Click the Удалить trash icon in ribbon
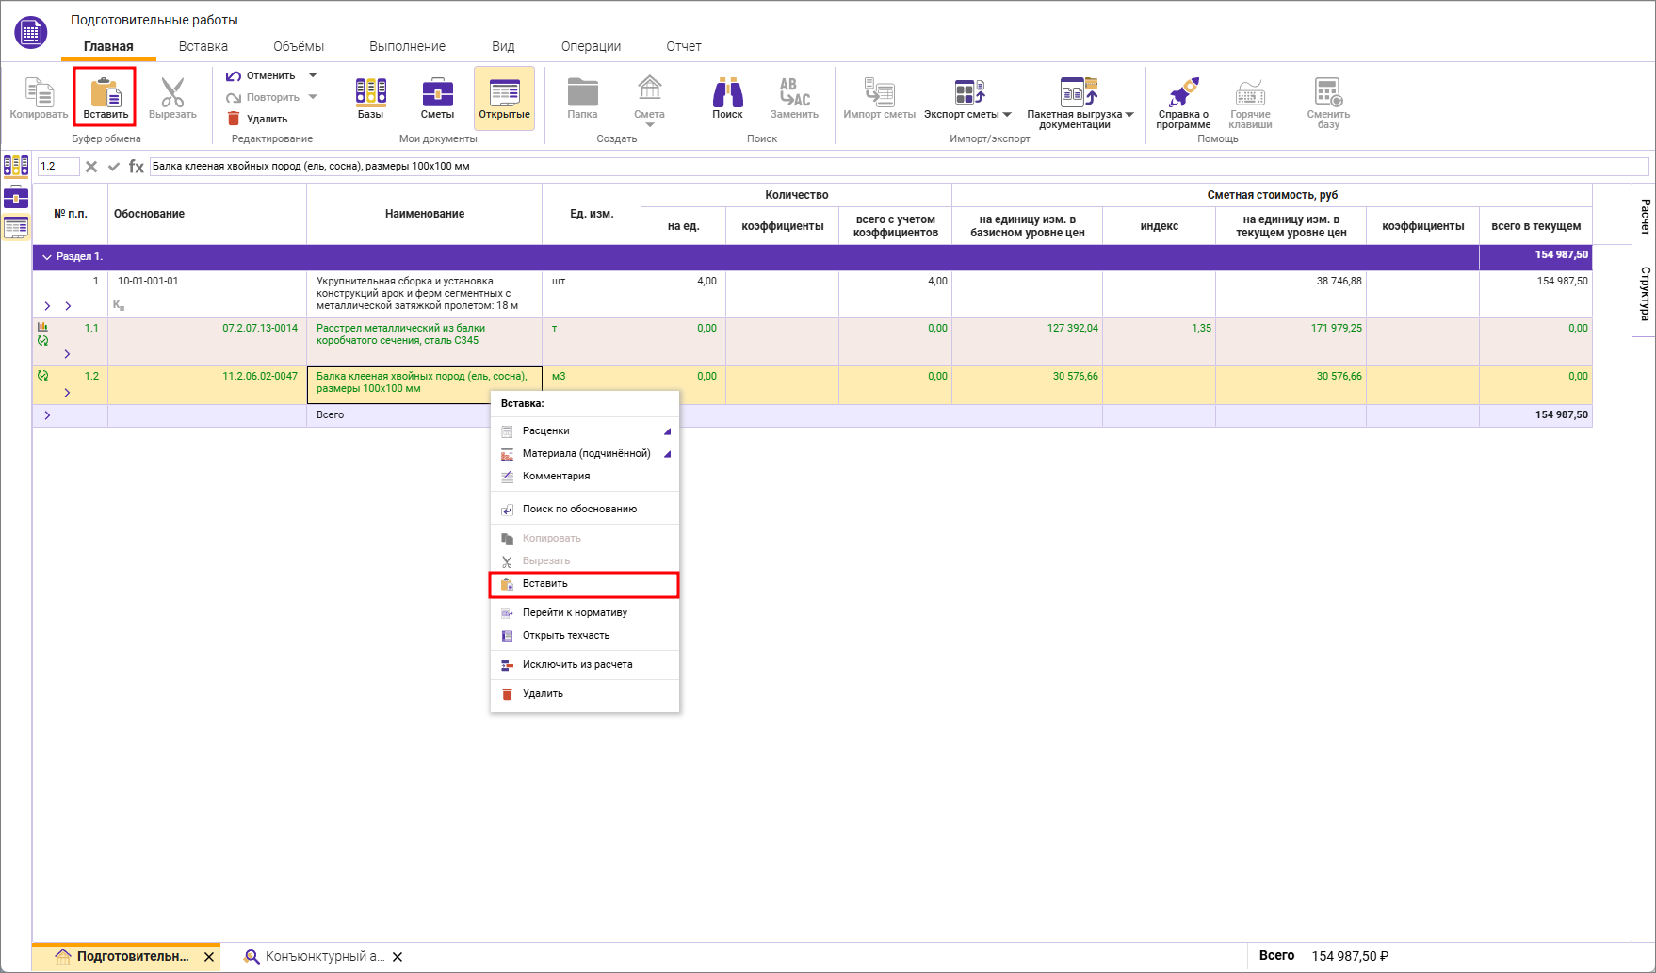The height and width of the screenshot is (973, 1656). click(235, 119)
